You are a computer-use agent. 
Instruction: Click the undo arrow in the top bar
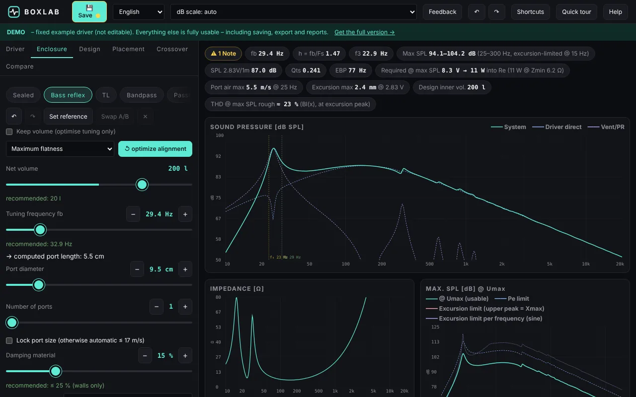tap(477, 12)
